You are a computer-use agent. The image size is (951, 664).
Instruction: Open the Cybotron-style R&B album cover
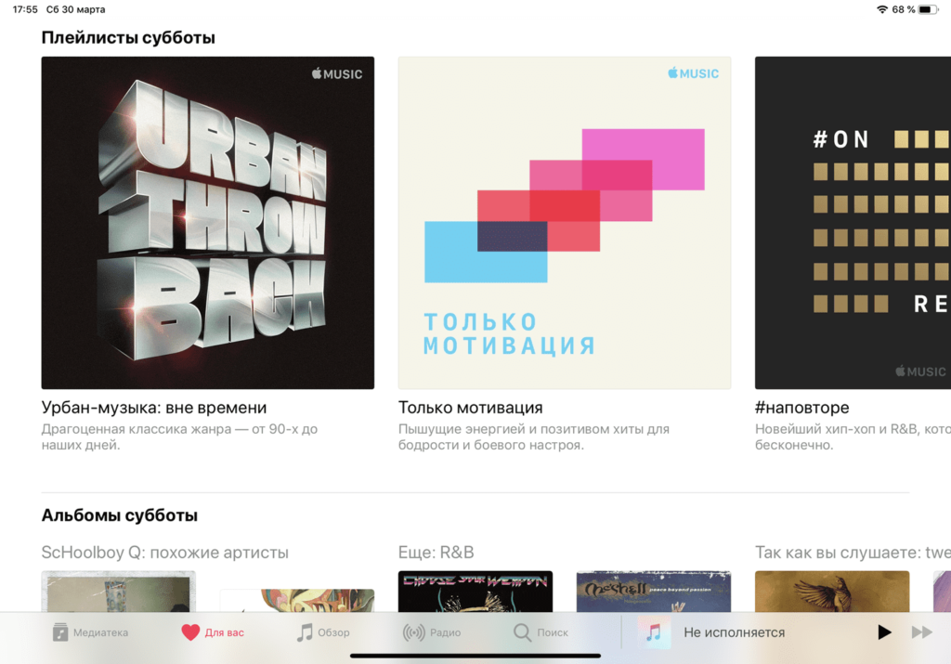475,592
